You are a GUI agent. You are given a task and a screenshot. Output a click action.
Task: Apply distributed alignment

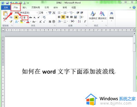tap(75, 17)
